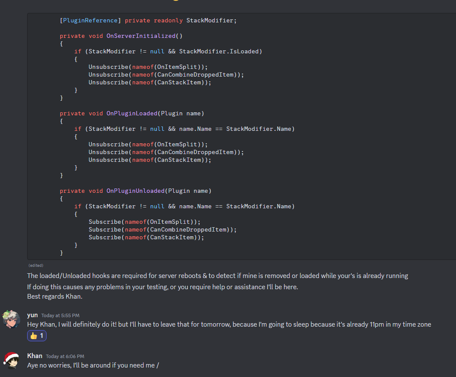Viewport: 456px width, 377px height.
Task: Click the 'Today at 5:55 PM' timestamp
Action: coord(60,315)
